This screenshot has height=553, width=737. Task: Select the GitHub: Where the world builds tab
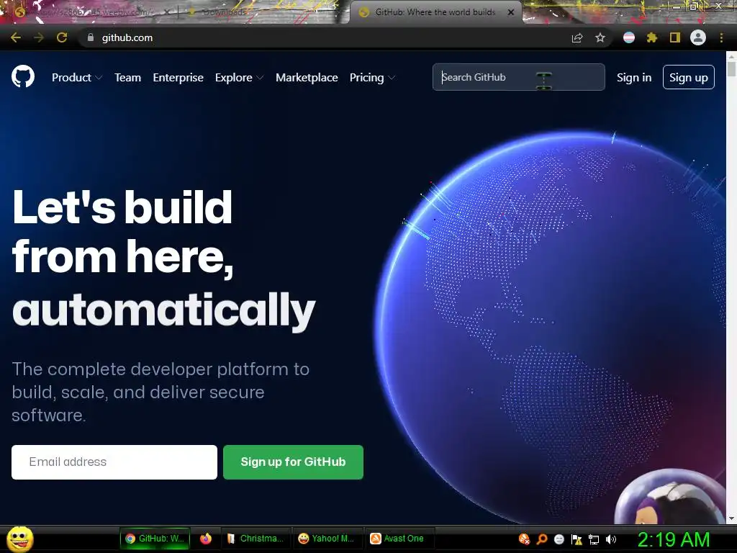[x=435, y=12]
